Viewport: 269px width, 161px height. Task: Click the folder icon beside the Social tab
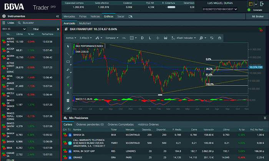[130, 16]
